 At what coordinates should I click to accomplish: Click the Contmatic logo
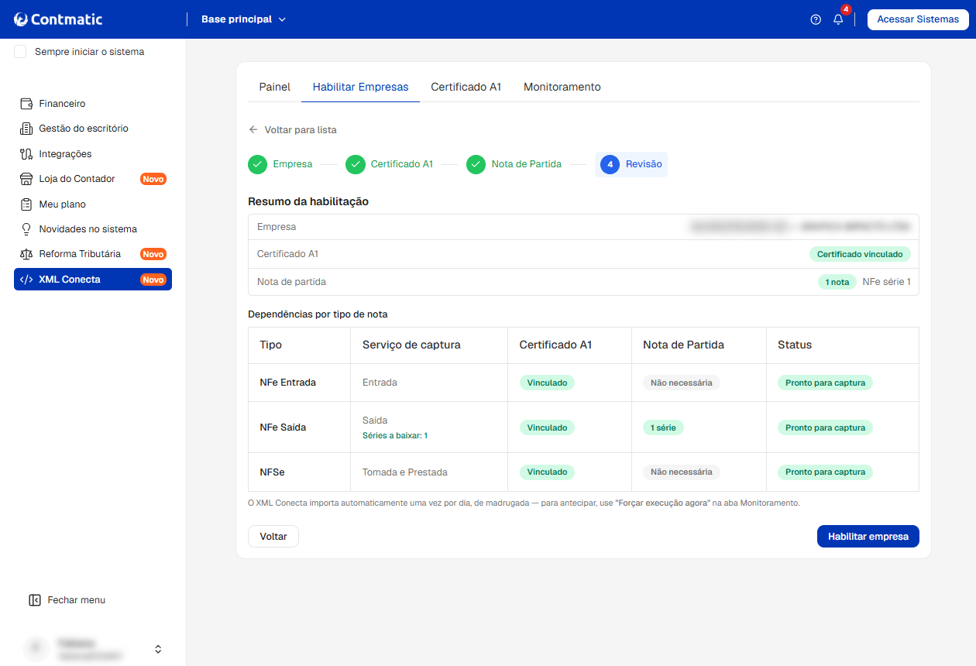58,19
